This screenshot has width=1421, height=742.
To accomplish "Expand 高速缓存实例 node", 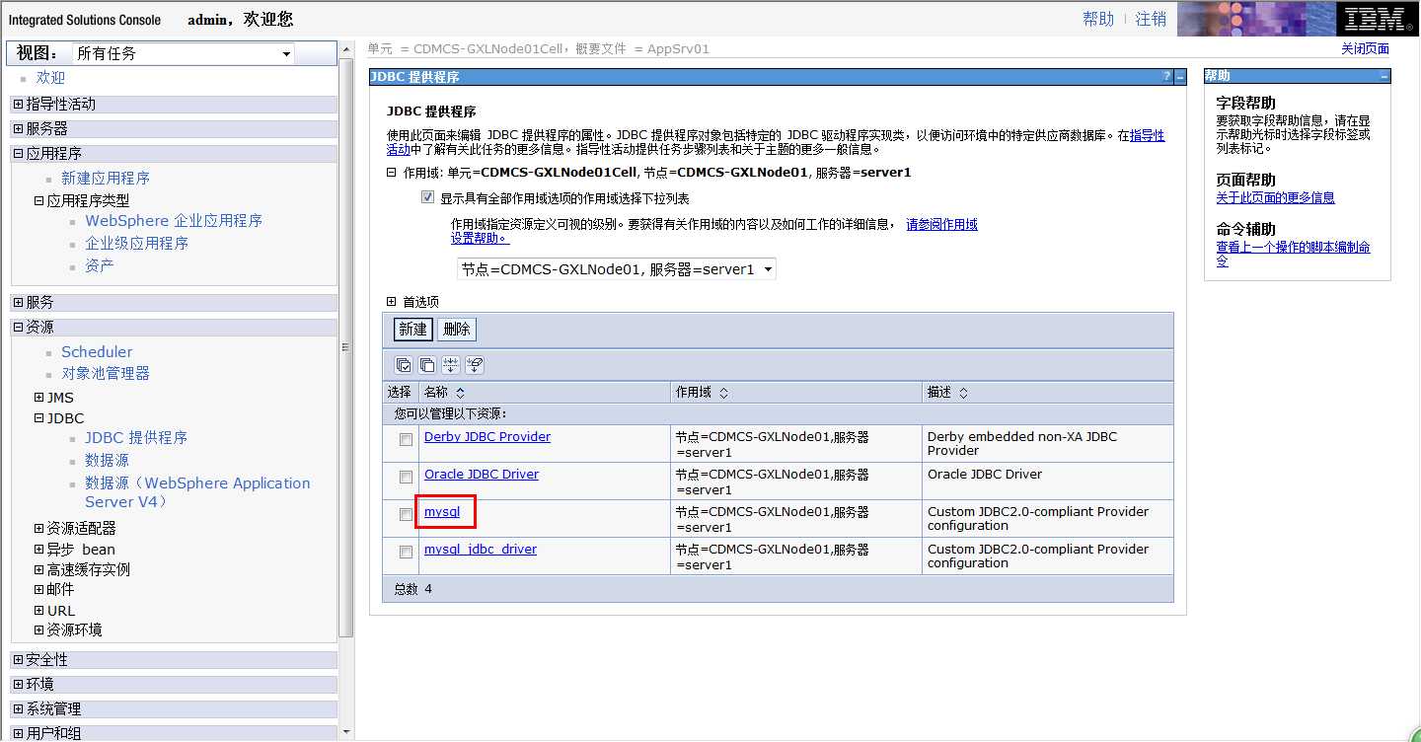I will (x=39, y=569).
